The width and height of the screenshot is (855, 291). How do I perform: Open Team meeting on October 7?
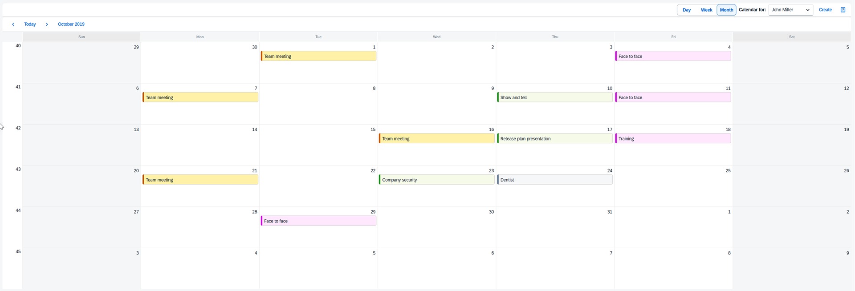[200, 97]
